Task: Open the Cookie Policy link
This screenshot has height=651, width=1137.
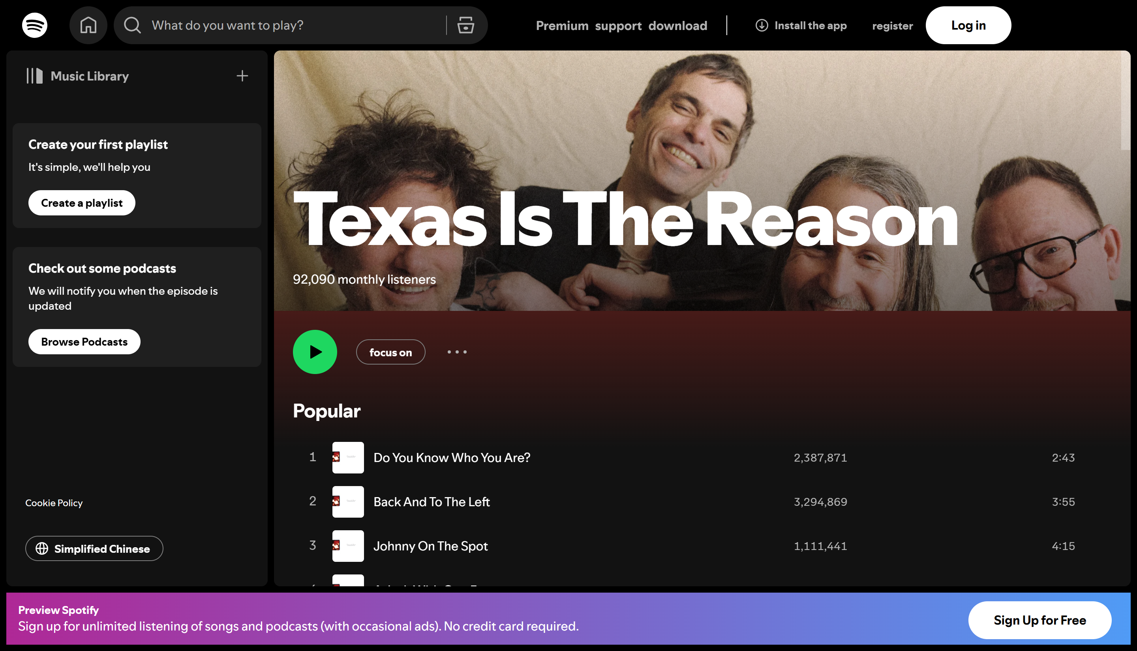Action: 54,503
